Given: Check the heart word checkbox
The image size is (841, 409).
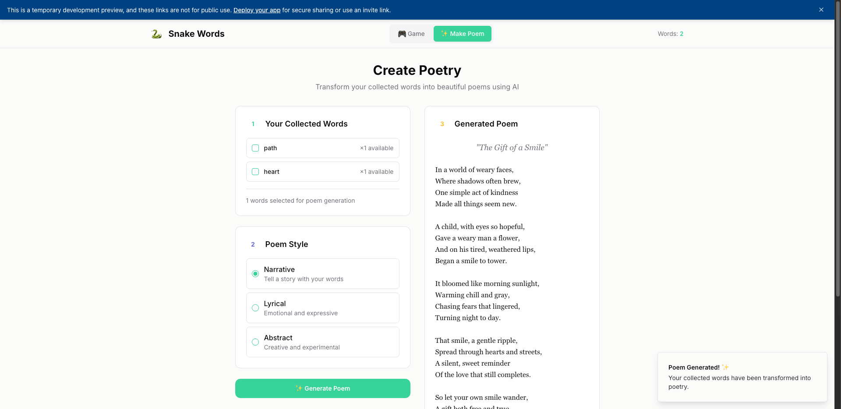Looking at the screenshot, I should tap(255, 172).
